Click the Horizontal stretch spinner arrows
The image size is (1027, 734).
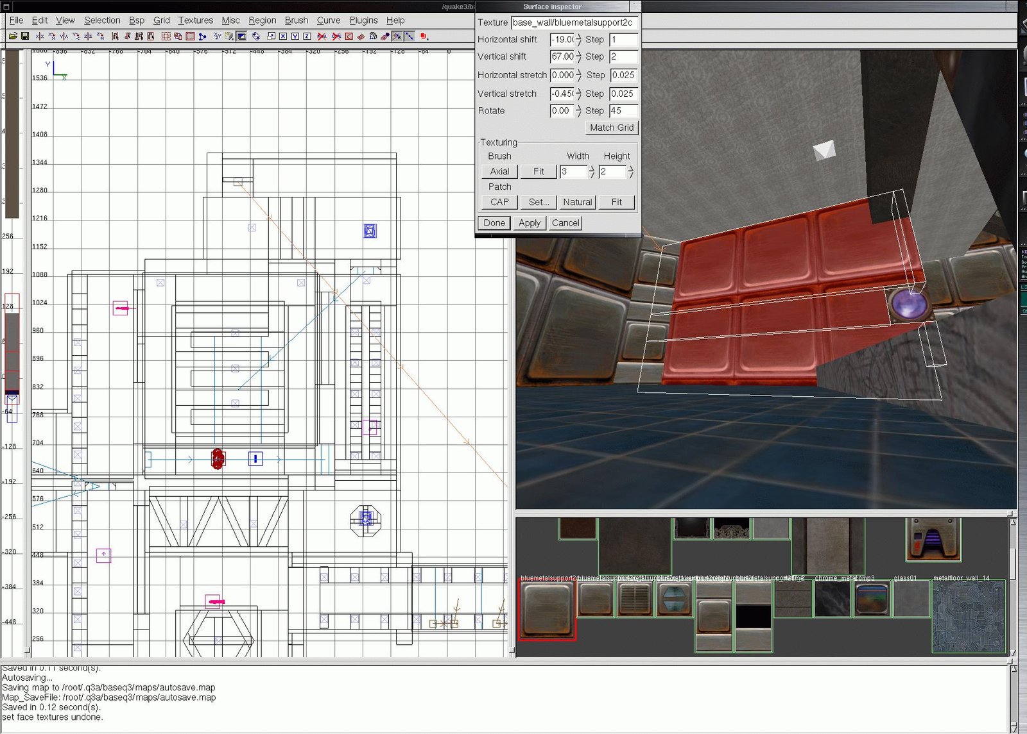[578, 75]
